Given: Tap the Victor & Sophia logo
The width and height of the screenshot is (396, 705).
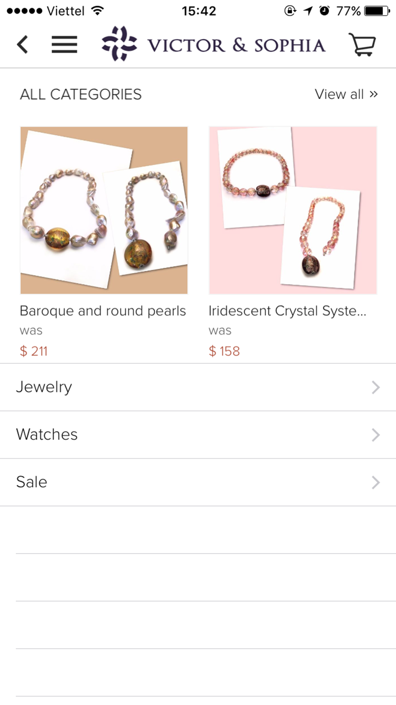Looking at the screenshot, I should coord(213,44).
